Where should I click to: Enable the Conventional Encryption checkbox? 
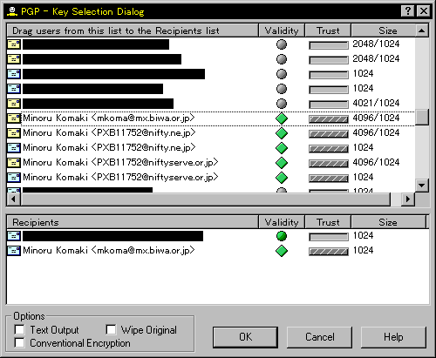[x=19, y=342]
